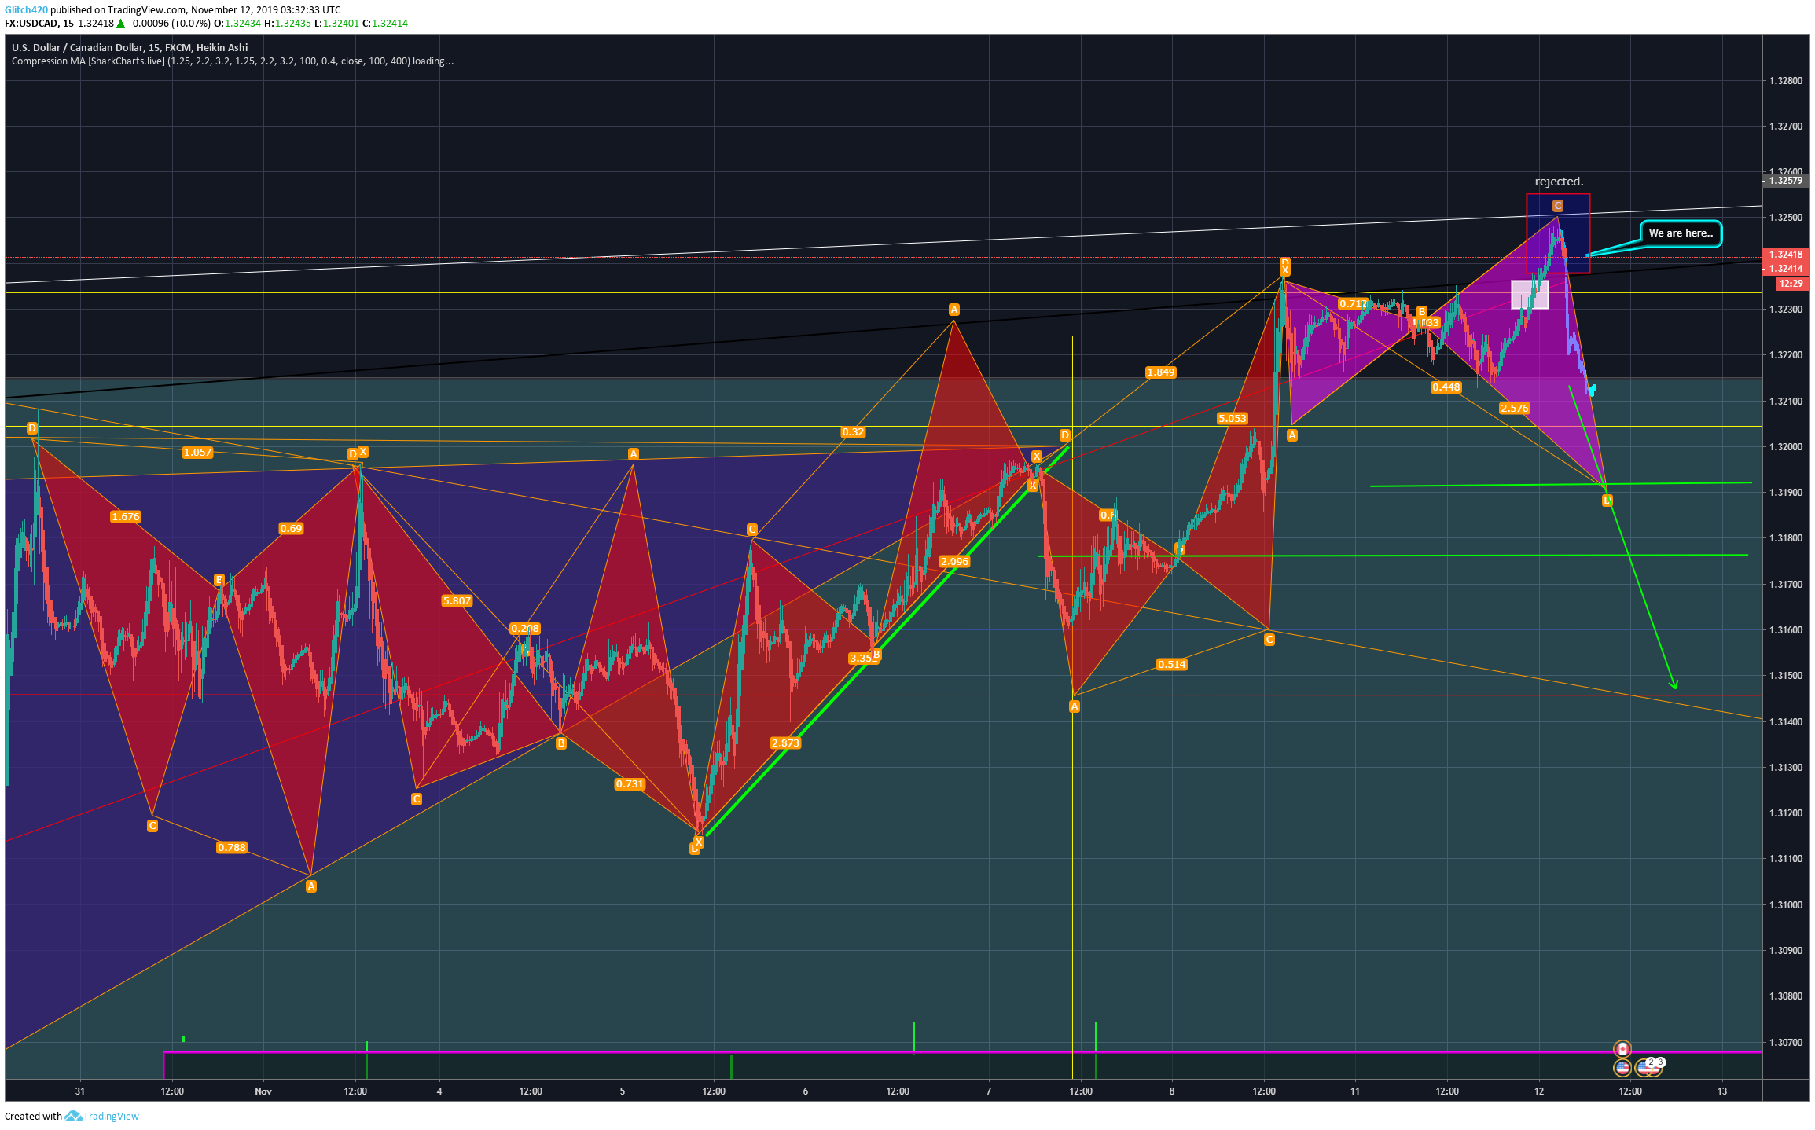
Task: Select the white highlight rectangle near 1.32300
Action: click(x=1530, y=295)
